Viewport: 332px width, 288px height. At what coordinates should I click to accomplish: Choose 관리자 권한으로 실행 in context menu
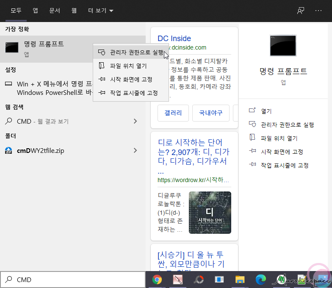click(x=131, y=53)
